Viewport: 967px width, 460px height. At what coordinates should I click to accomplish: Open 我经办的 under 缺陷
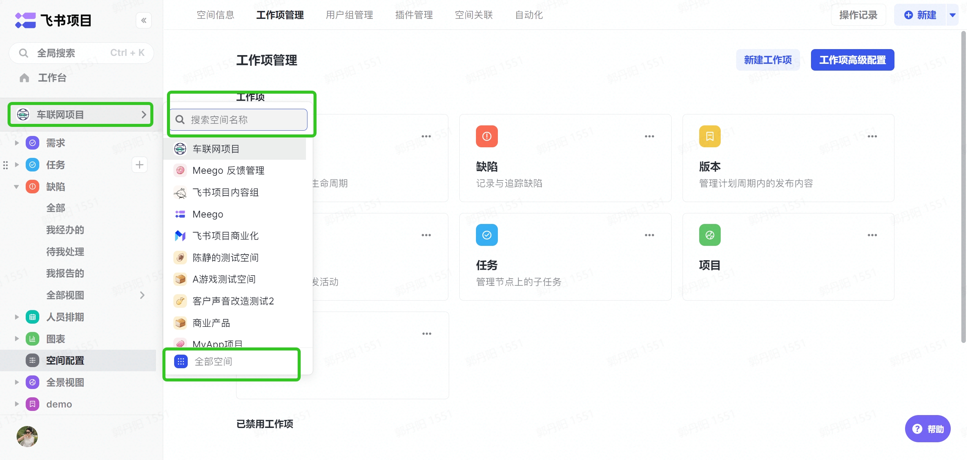coord(65,230)
